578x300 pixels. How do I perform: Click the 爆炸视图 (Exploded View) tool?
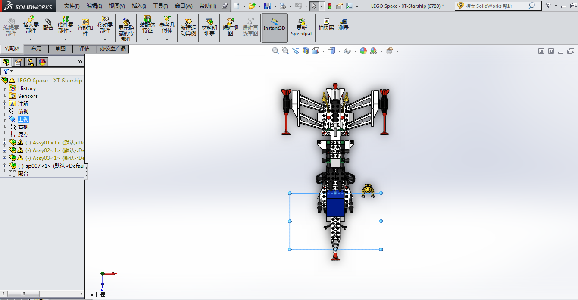tap(231, 27)
